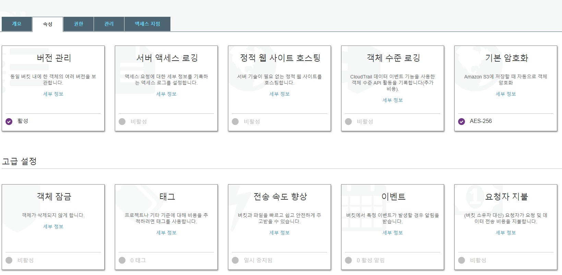Click the 일시 중지됨 status text

tap(258, 260)
